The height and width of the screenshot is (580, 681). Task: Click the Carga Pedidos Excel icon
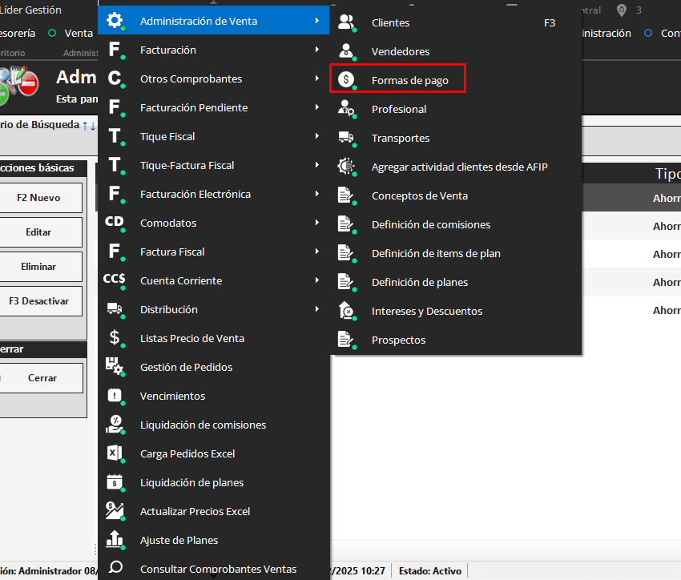point(115,453)
